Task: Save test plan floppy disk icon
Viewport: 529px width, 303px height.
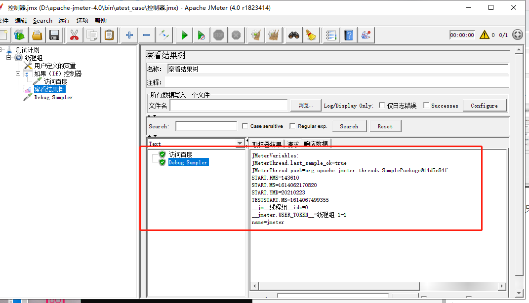Action: (x=54, y=35)
